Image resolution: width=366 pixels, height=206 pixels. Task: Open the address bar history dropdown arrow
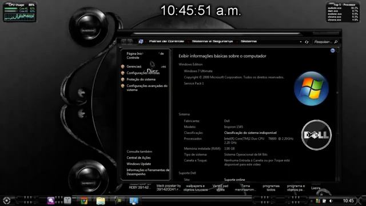301,42
